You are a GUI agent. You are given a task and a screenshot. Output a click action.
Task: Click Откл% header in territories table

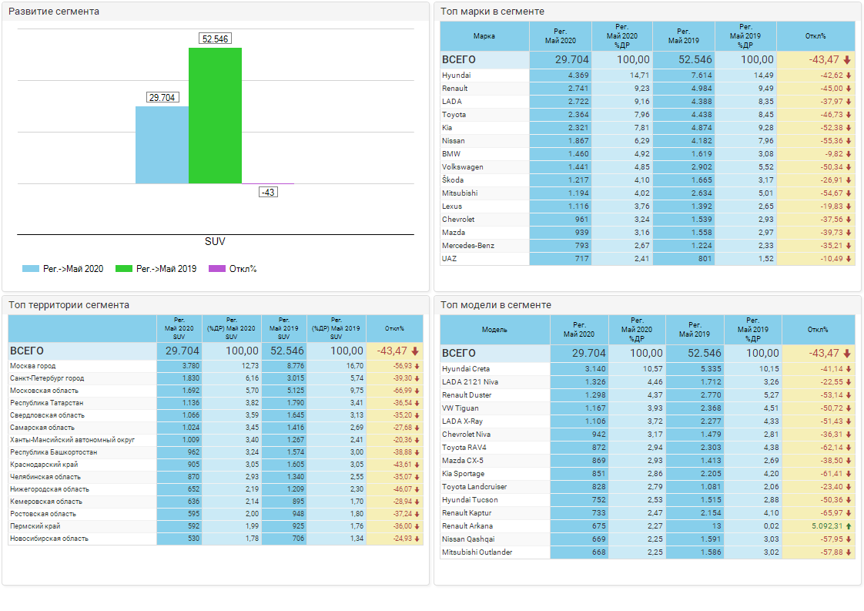click(394, 328)
